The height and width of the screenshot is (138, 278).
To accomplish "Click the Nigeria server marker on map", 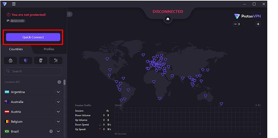I will (154, 82).
